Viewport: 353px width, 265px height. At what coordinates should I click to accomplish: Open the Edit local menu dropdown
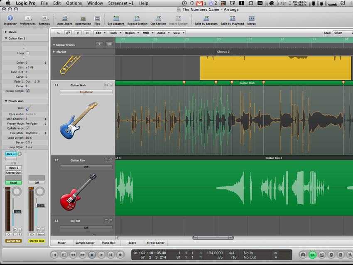[x=100, y=33]
